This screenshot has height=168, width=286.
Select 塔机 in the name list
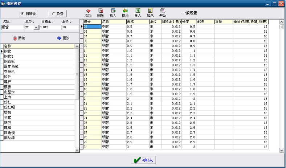(7, 112)
